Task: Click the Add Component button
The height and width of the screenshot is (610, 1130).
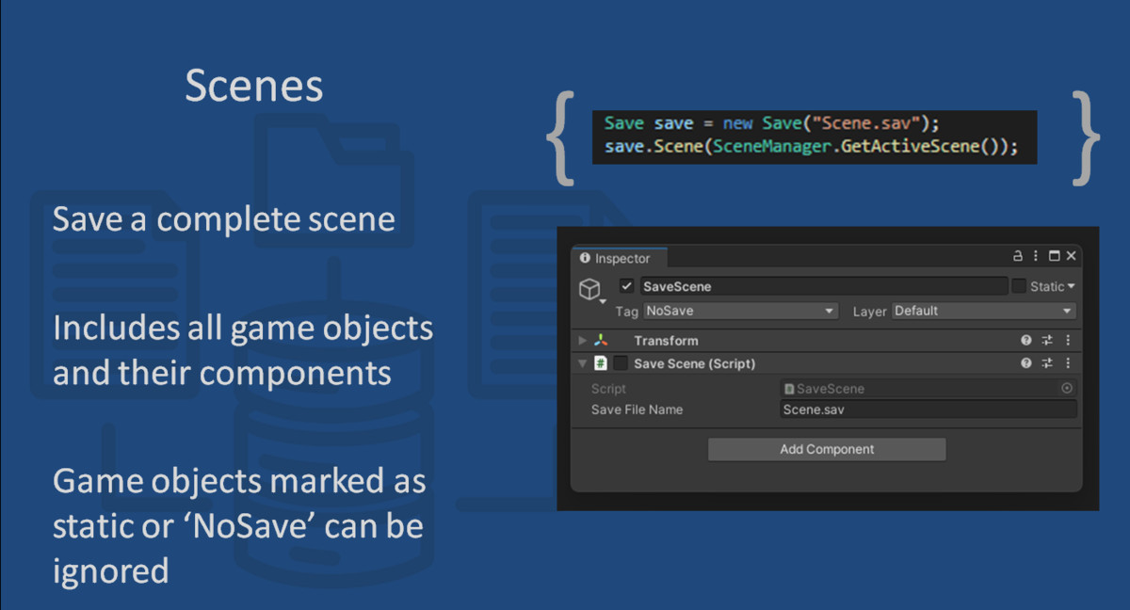Action: (826, 449)
